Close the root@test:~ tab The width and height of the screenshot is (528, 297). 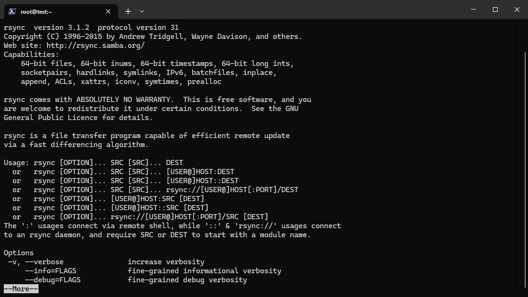point(108,11)
